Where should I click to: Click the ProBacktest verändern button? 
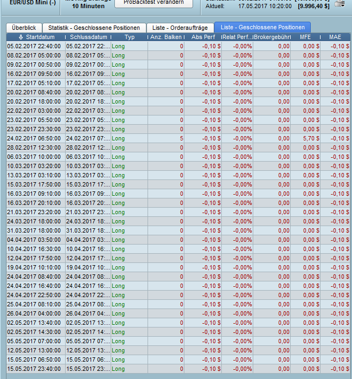(153, 3)
